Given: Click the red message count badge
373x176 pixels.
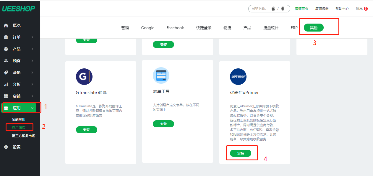Looking at the screenshot, I should click(x=366, y=9).
